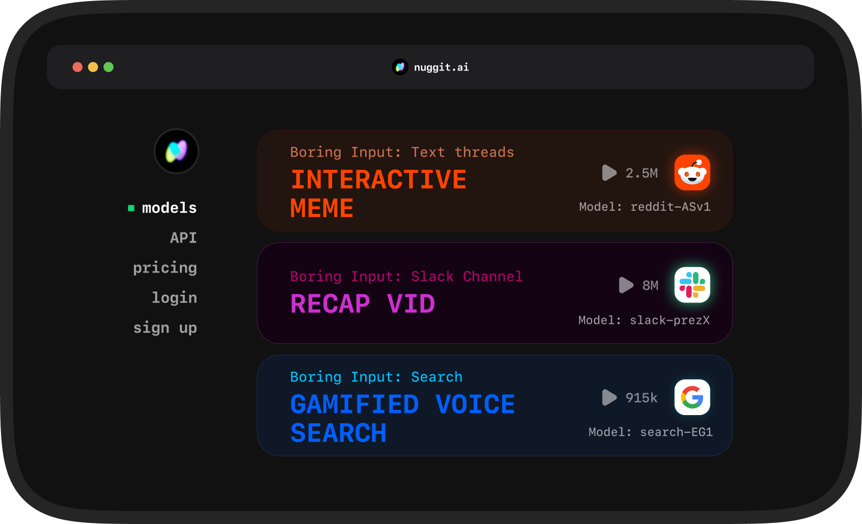Click the 2.5M play count
The height and width of the screenshot is (524, 862).
click(641, 173)
